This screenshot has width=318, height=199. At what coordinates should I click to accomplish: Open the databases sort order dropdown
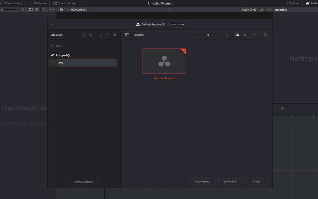[101, 35]
